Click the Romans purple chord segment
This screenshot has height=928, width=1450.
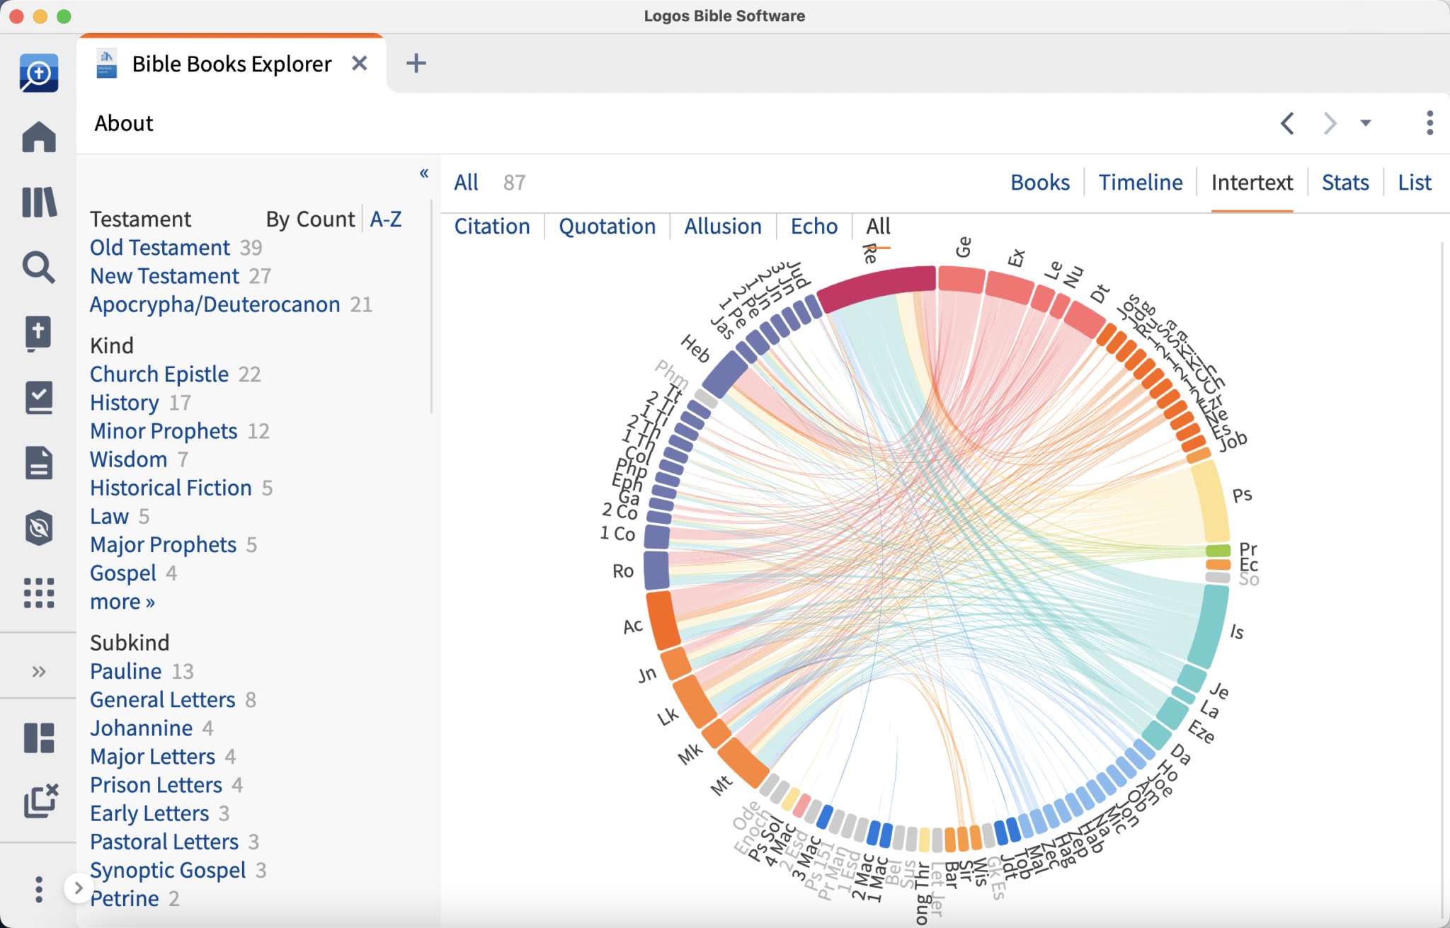(657, 570)
